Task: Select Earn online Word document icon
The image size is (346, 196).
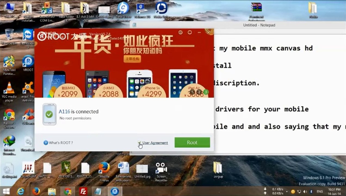Action: coord(123,172)
